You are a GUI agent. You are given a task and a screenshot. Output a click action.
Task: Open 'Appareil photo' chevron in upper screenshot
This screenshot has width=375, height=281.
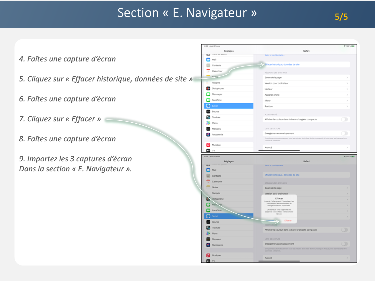347,95
